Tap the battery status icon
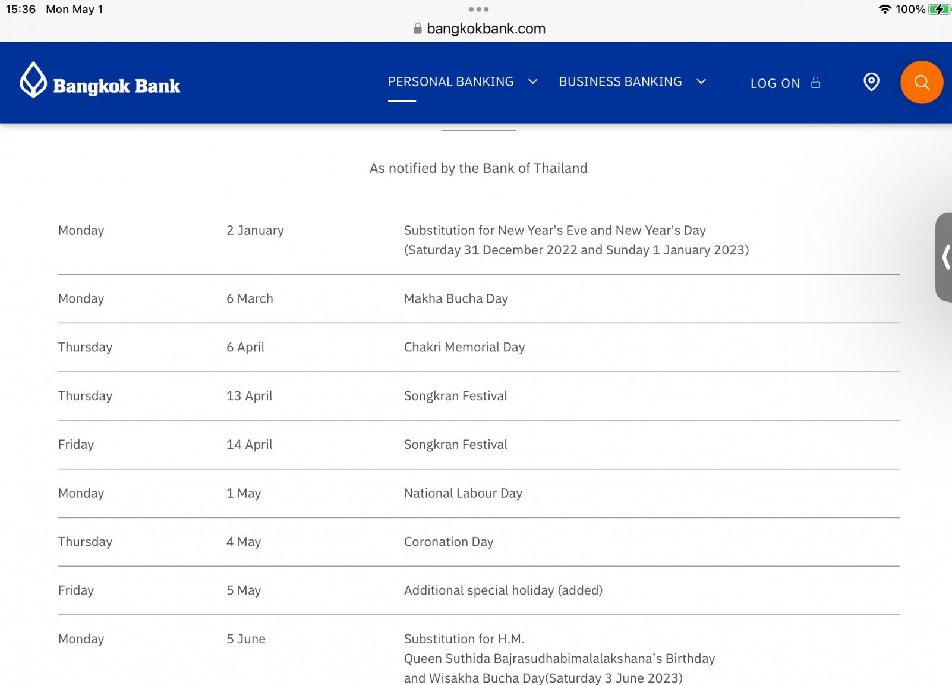Screen dimensions: 952x685 coord(939,9)
